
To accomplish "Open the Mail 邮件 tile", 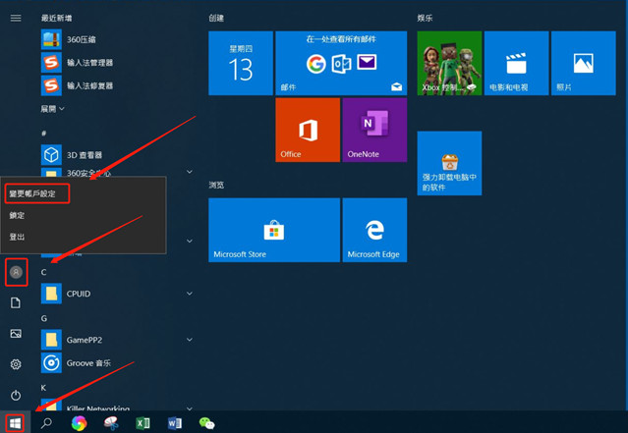I will tap(341, 63).
